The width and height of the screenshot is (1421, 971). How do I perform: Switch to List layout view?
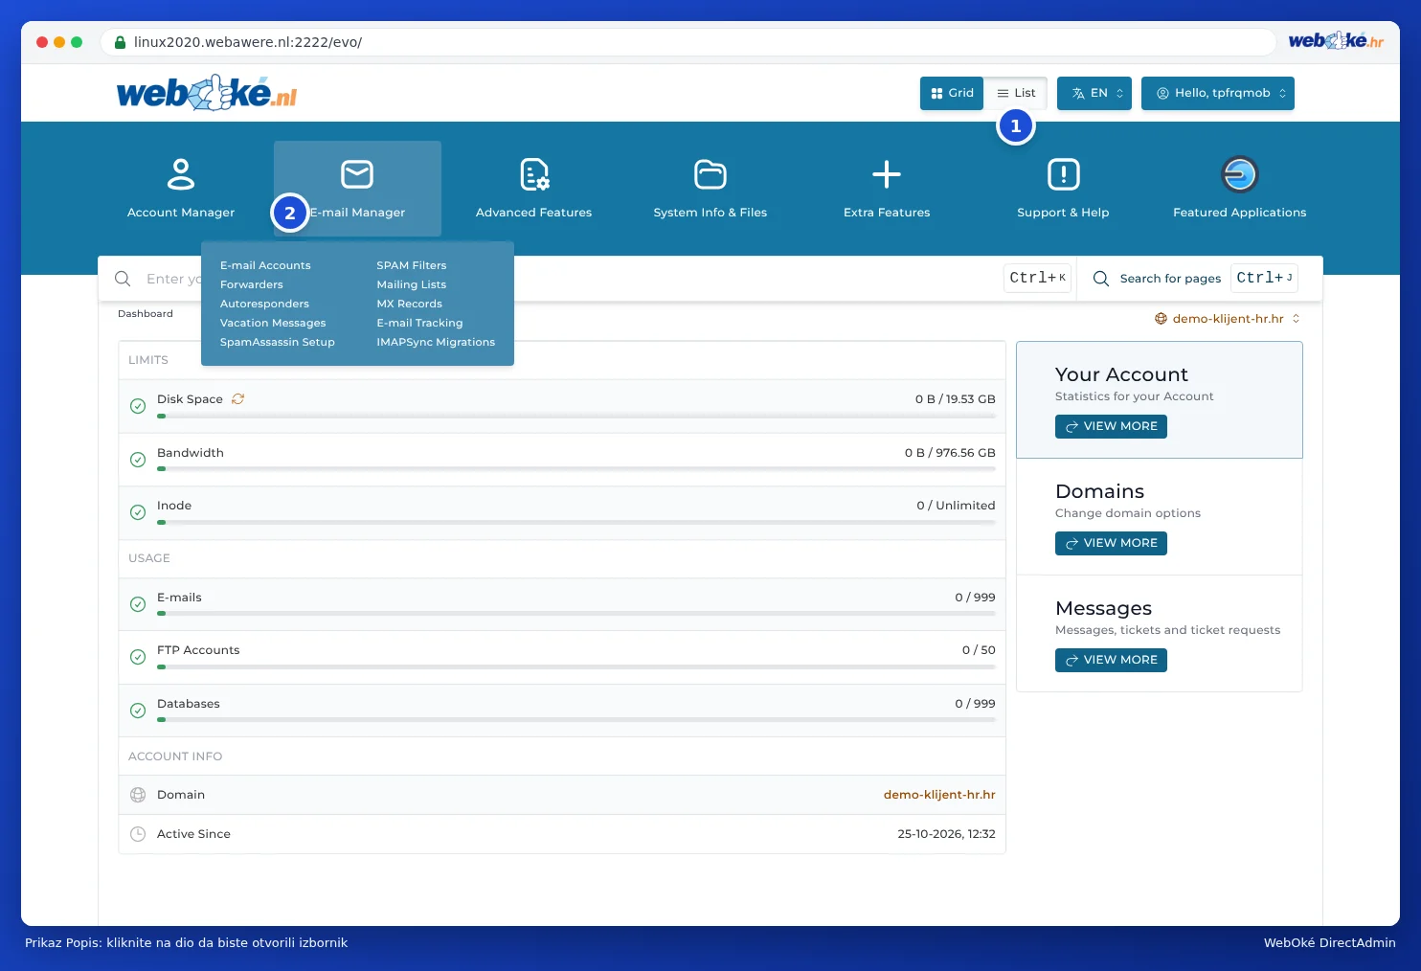(1016, 93)
